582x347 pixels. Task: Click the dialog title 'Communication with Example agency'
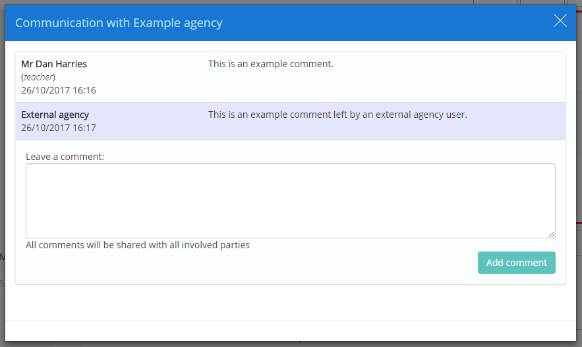pos(119,23)
